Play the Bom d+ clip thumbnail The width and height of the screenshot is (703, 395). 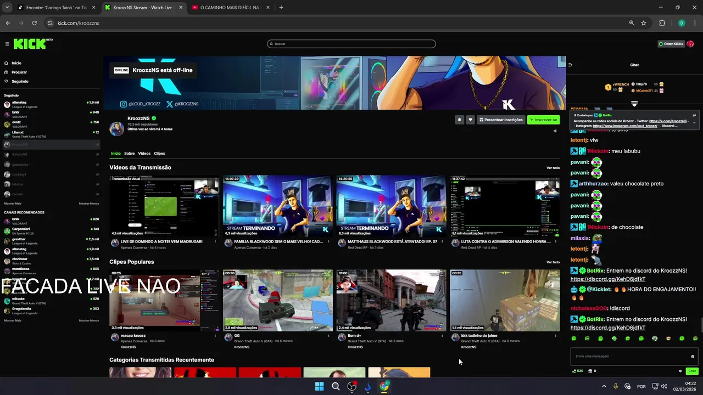(391, 300)
